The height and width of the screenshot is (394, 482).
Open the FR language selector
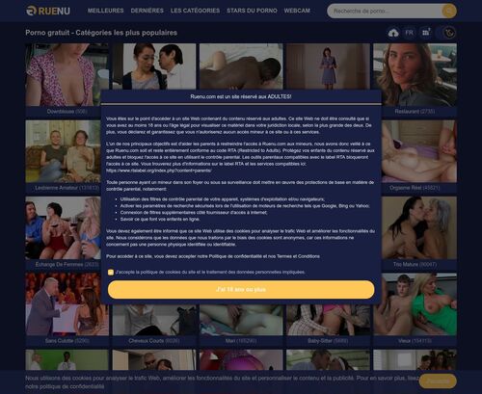pos(409,33)
